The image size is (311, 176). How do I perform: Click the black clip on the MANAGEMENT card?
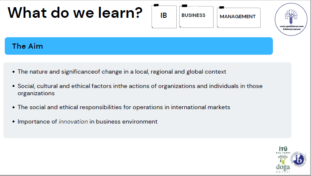tap(221, 7)
